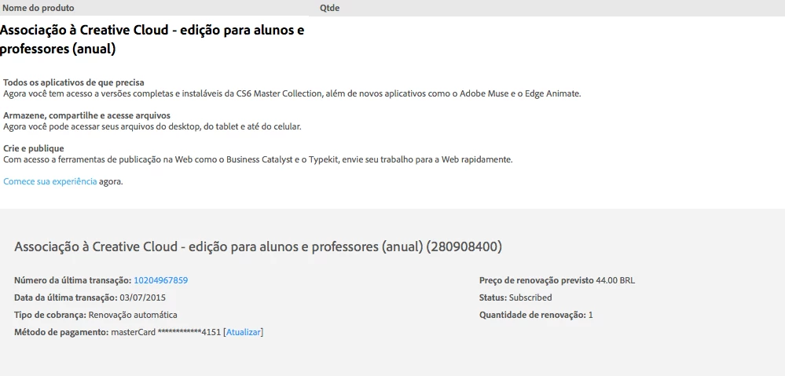Click the sentence mentioning CS6 Master Collection
The image size is (785, 376).
292,93
